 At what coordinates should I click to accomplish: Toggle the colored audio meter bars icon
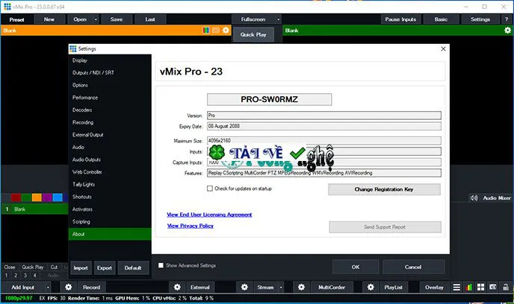[469, 287]
